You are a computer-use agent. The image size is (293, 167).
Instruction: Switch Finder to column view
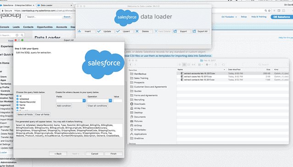point(189,65)
